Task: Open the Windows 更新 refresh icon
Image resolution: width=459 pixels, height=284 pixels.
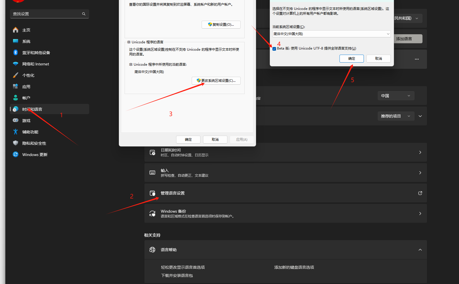Action: pos(16,154)
